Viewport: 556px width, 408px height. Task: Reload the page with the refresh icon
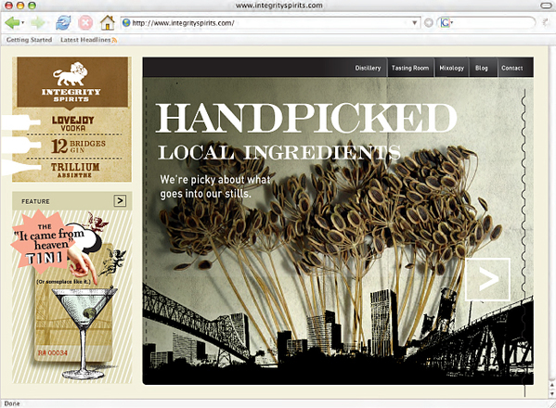click(63, 23)
